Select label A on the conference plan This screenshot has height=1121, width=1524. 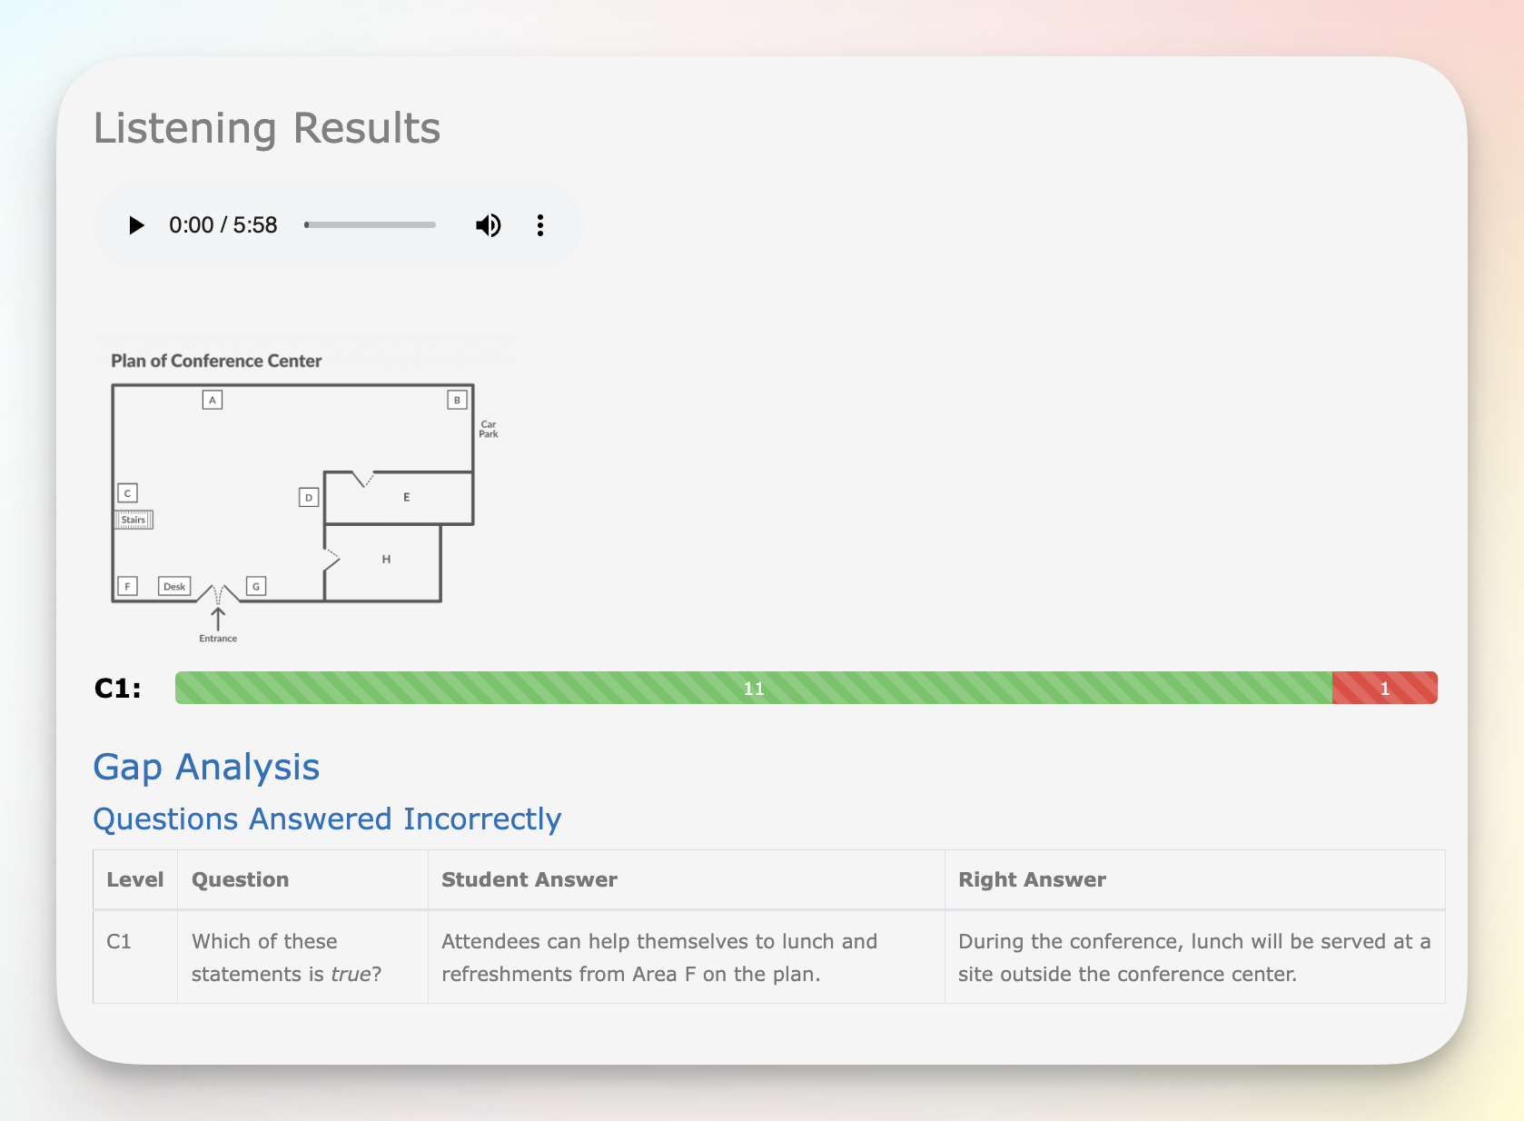click(x=212, y=400)
